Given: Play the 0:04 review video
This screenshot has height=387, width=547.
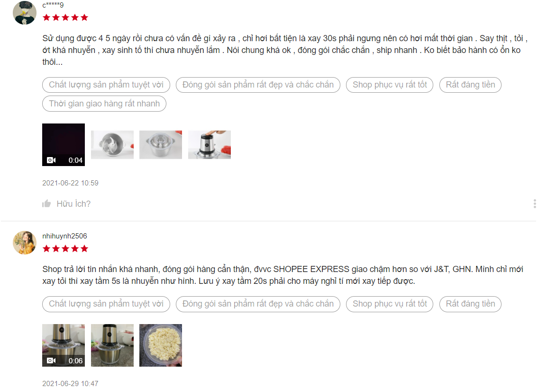Looking at the screenshot, I should tap(64, 145).
